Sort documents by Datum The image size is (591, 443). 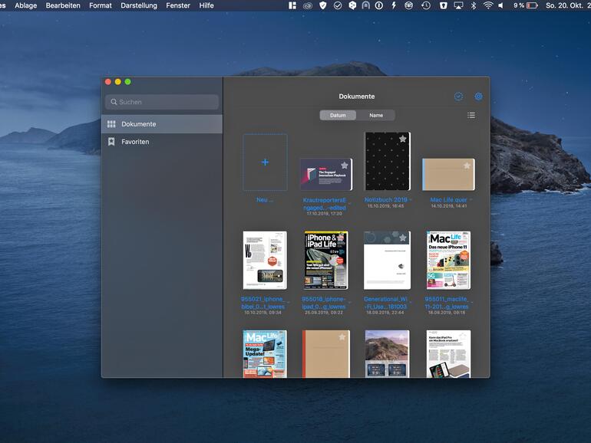click(338, 115)
